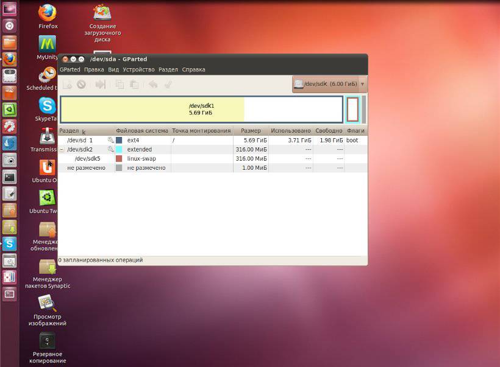Click the Флаги column header
This screenshot has height=367, width=500.
click(x=355, y=130)
